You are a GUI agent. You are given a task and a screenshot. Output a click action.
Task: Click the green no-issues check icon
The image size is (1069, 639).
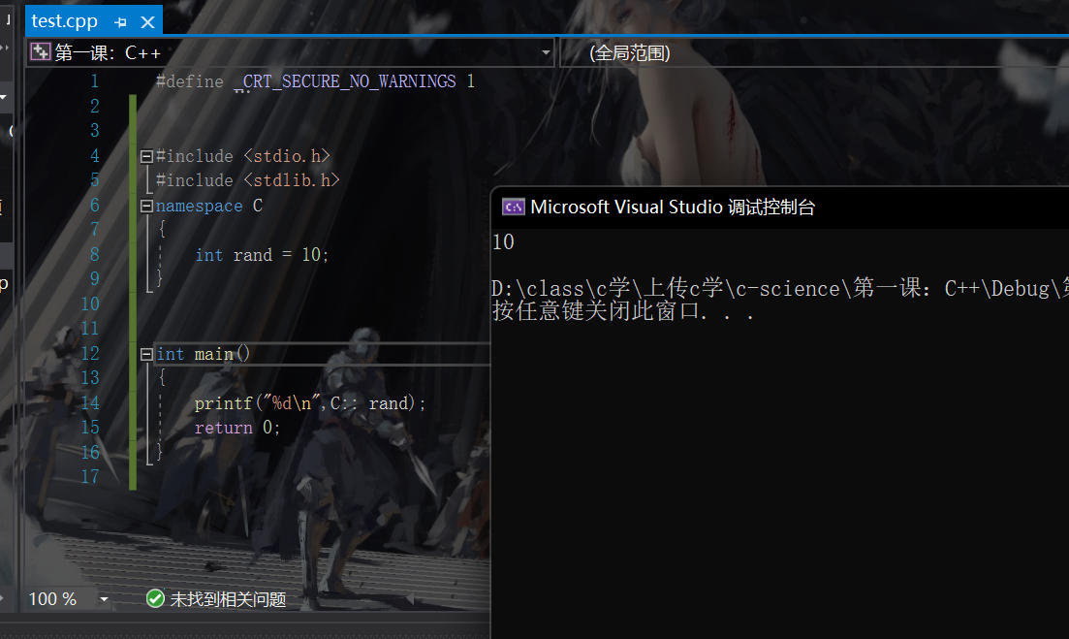coord(155,599)
